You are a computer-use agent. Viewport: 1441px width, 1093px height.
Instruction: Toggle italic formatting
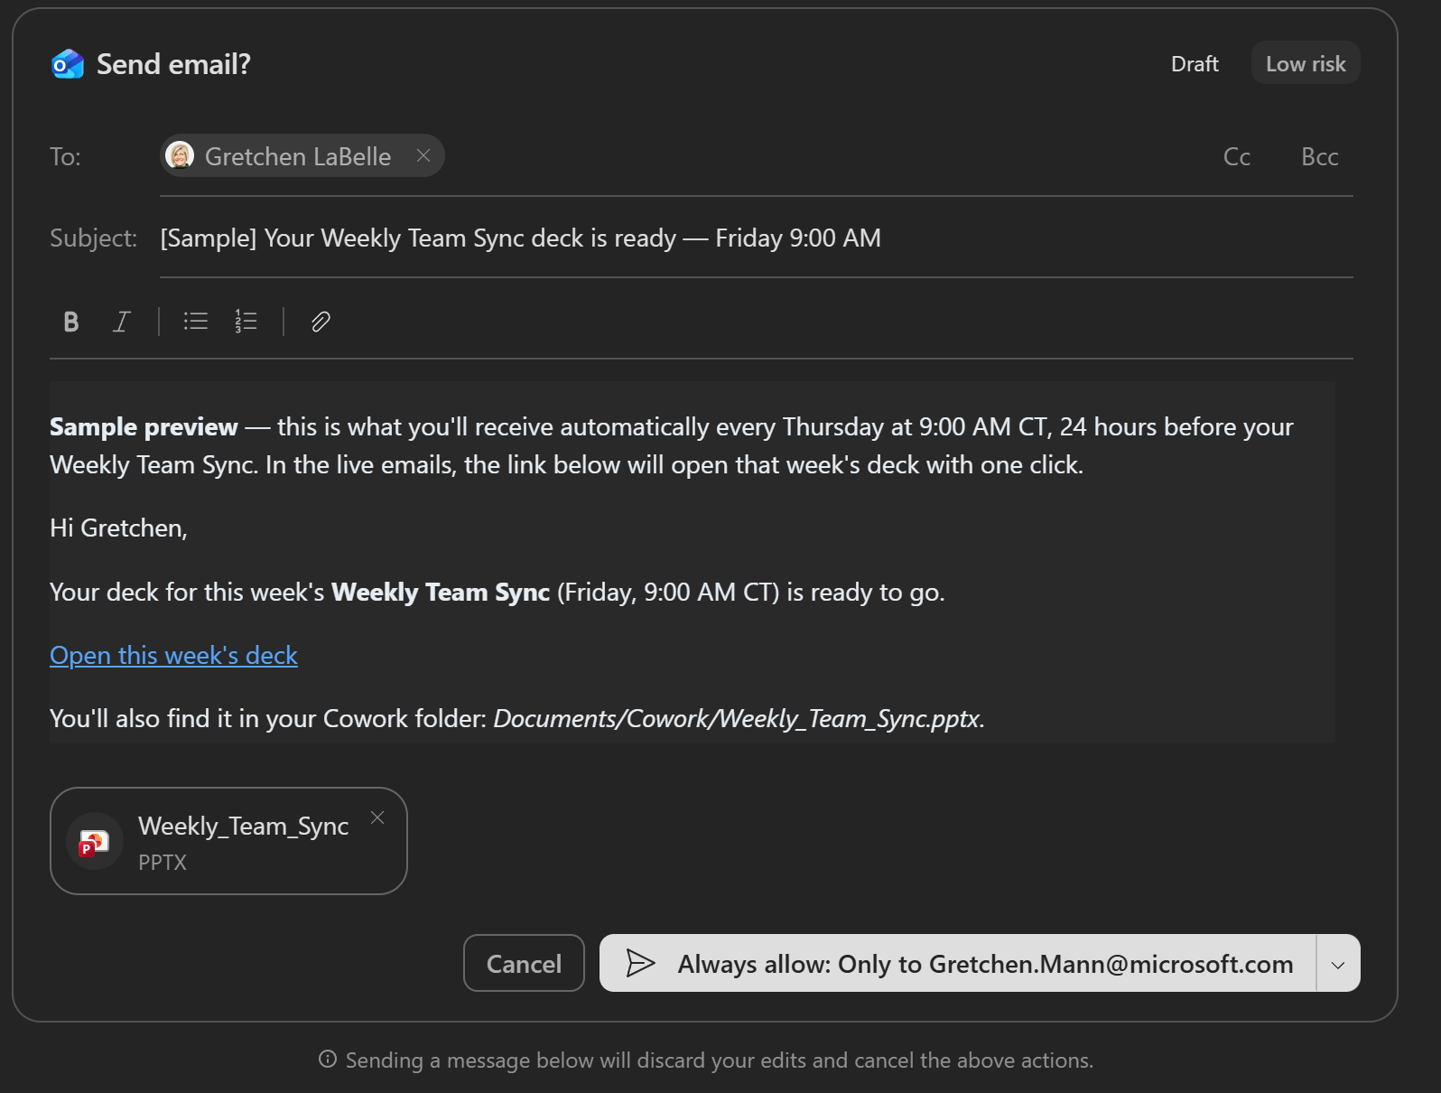point(121,322)
